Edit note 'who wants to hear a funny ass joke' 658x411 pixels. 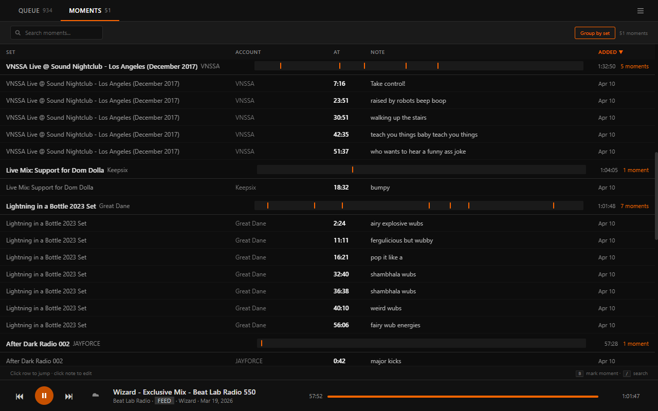click(x=418, y=152)
